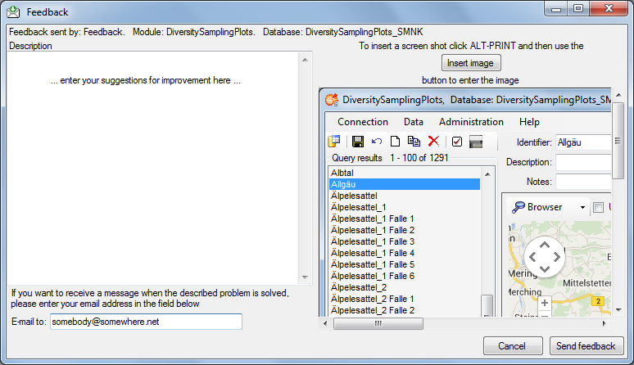Select Älpelesattel_2 Falle 1 entry

[405, 299]
